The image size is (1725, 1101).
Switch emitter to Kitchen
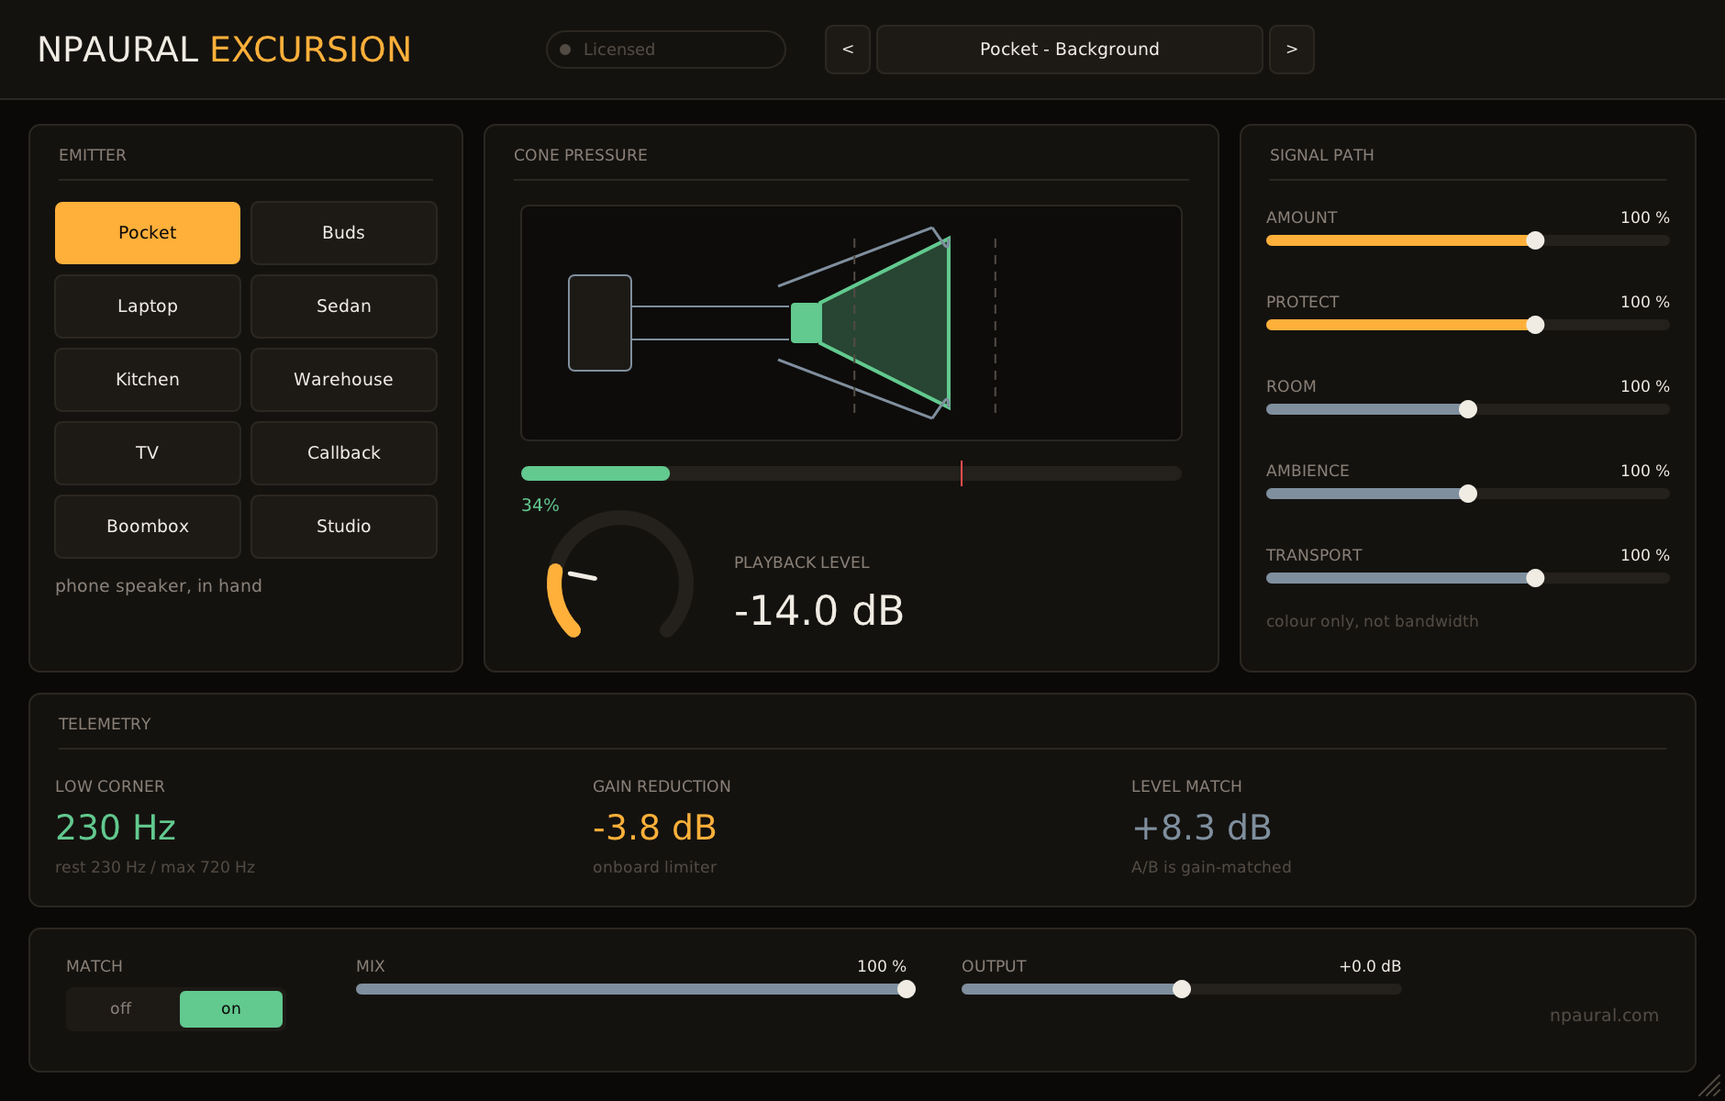(x=148, y=380)
